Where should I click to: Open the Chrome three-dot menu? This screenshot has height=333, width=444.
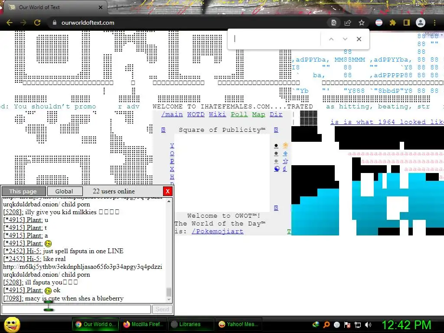point(434,23)
